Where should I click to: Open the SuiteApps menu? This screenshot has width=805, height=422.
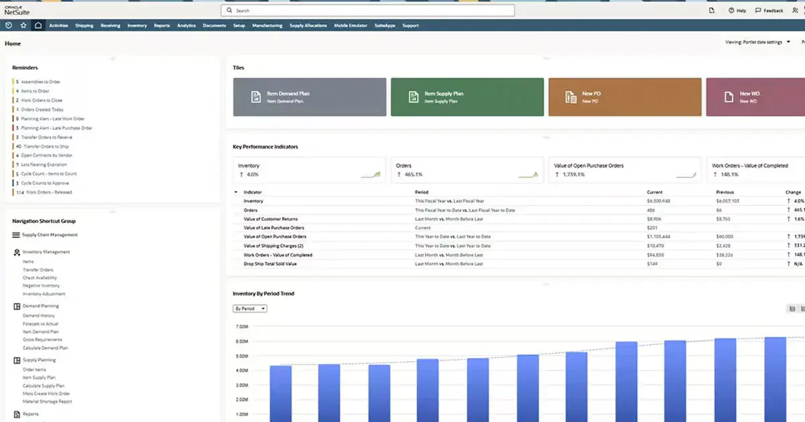pos(384,25)
